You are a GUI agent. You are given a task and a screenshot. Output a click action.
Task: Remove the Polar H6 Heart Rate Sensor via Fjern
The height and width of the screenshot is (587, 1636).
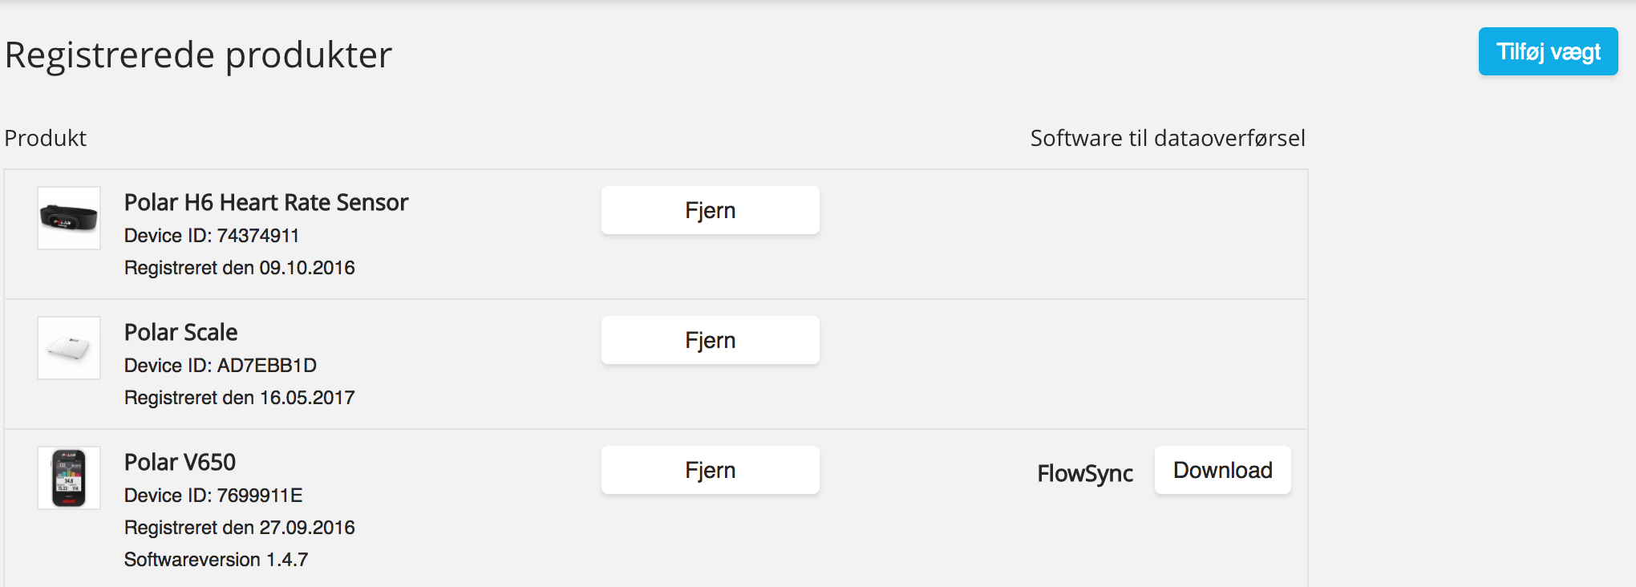(x=711, y=210)
